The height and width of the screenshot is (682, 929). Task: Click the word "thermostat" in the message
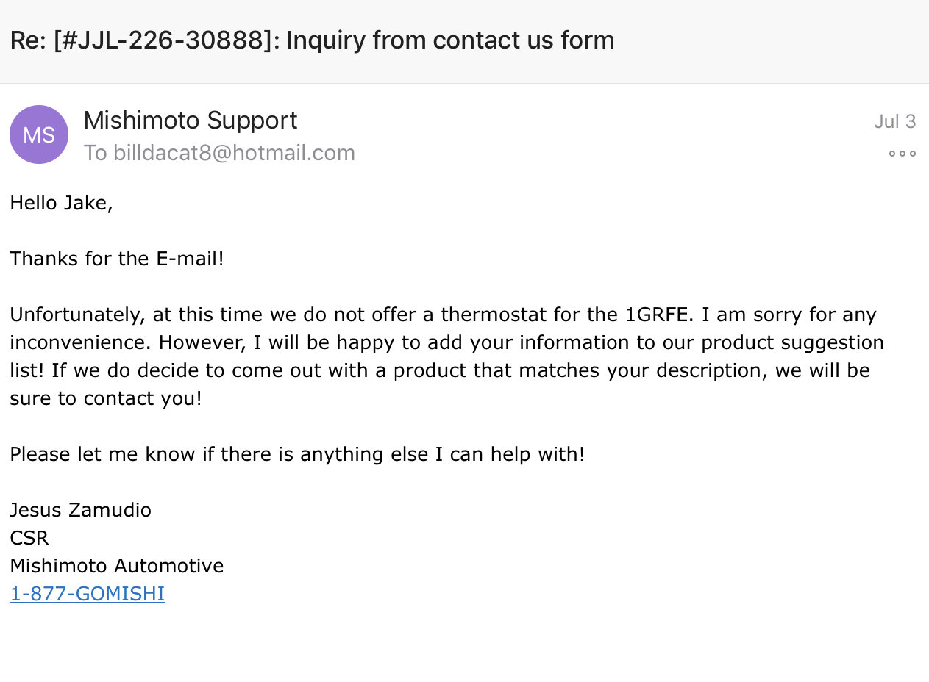tap(494, 315)
